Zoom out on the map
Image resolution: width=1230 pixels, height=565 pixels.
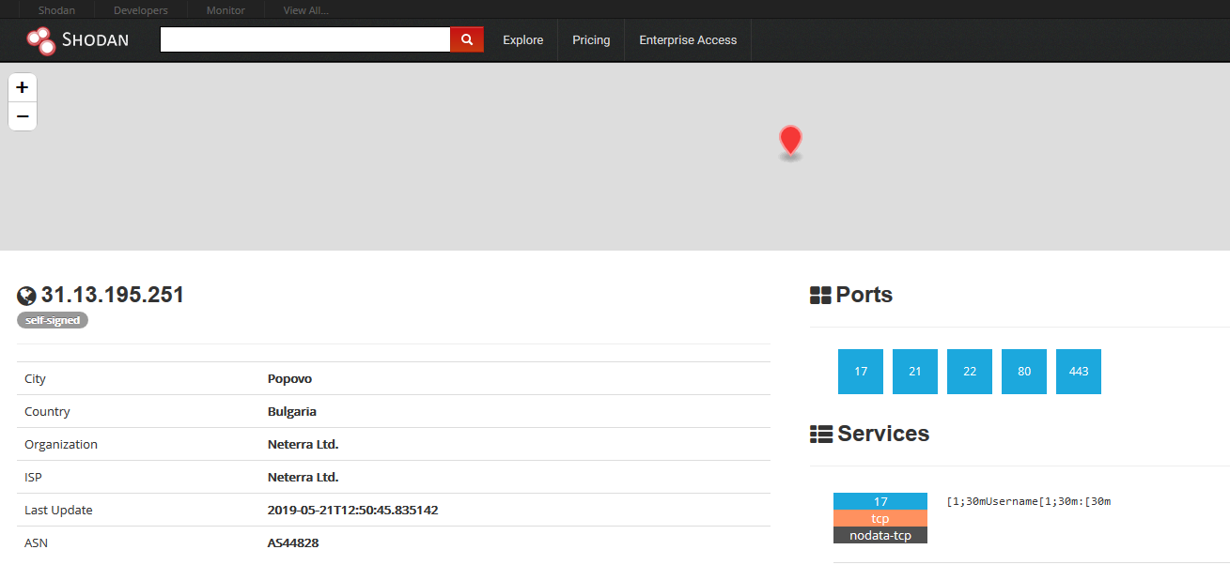point(23,116)
